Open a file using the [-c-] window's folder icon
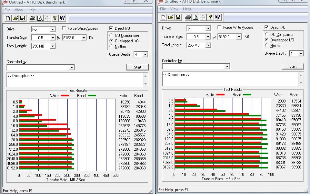This screenshot has width=310, height=194. pos(15,18)
